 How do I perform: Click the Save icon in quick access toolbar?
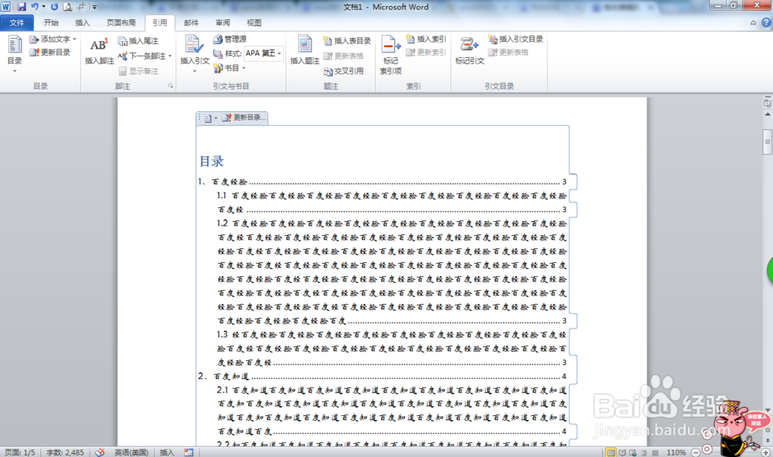click(x=21, y=7)
